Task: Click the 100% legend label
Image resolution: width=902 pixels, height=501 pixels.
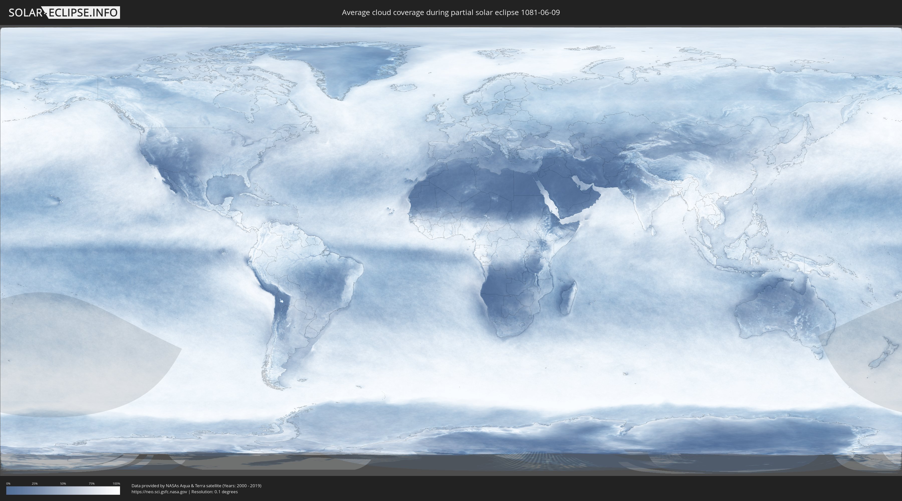Action: [116, 483]
